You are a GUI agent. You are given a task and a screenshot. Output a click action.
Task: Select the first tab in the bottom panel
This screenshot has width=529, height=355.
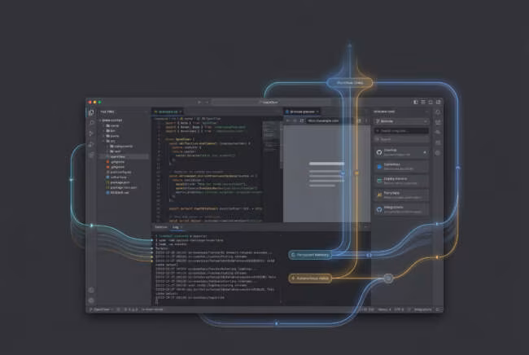click(x=161, y=227)
